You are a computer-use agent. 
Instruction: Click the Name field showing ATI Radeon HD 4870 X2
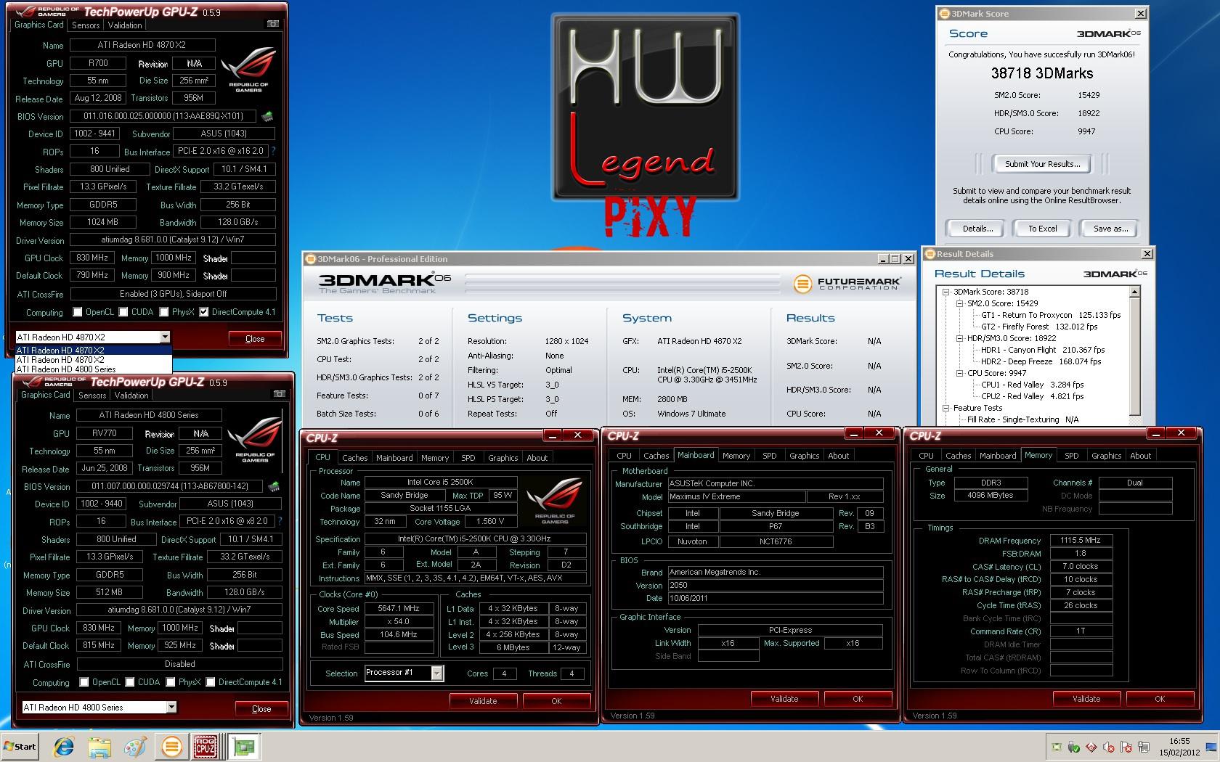[x=142, y=45]
